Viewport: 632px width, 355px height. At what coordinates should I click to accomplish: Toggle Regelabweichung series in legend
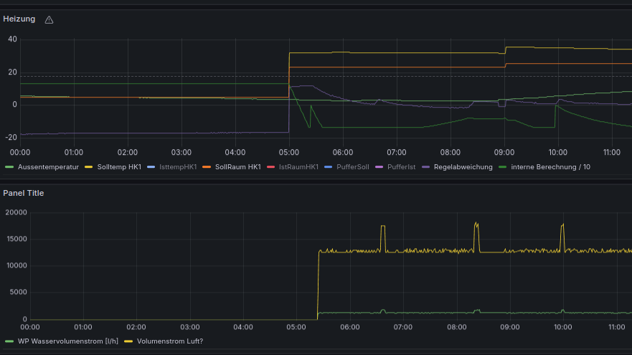(x=463, y=167)
